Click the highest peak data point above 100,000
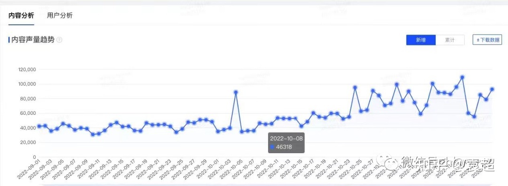The height and width of the screenshot is (186, 508). [x=462, y=77]
